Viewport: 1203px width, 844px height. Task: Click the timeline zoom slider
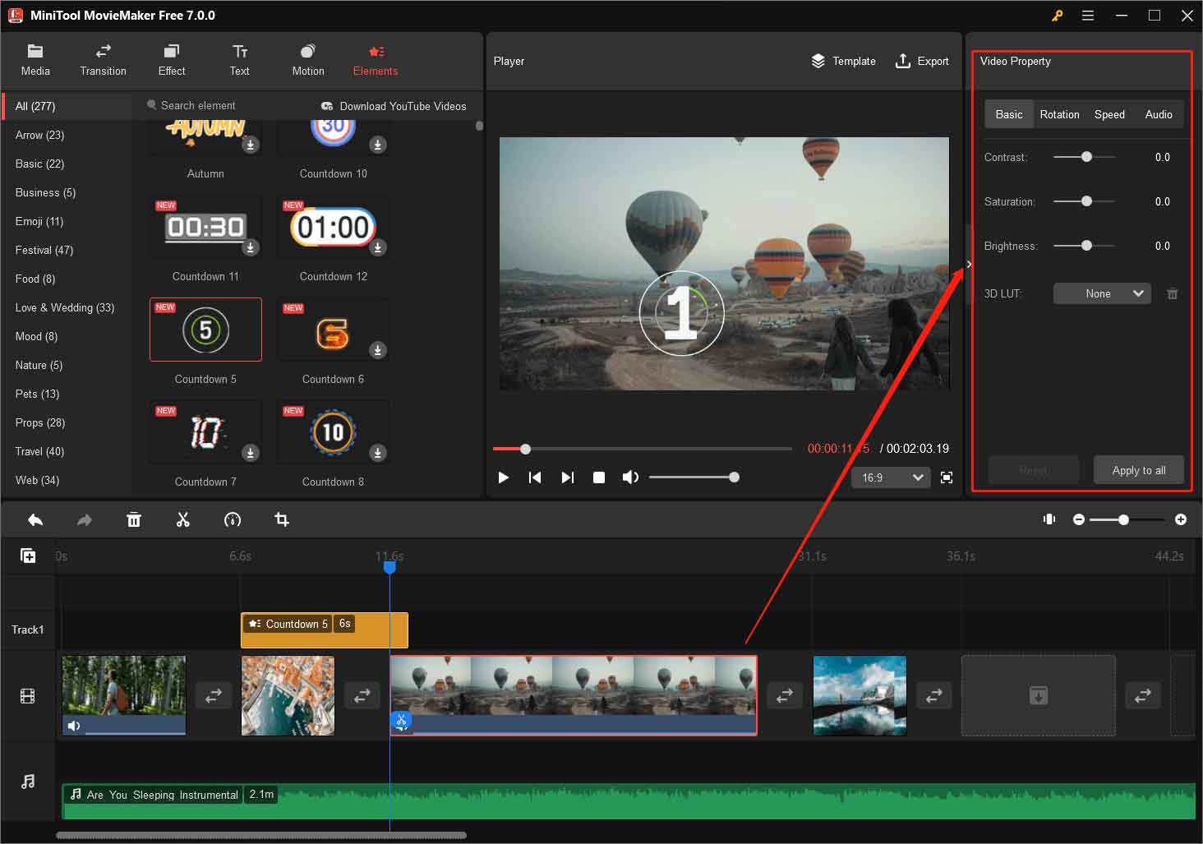[x=1127, y=519]
